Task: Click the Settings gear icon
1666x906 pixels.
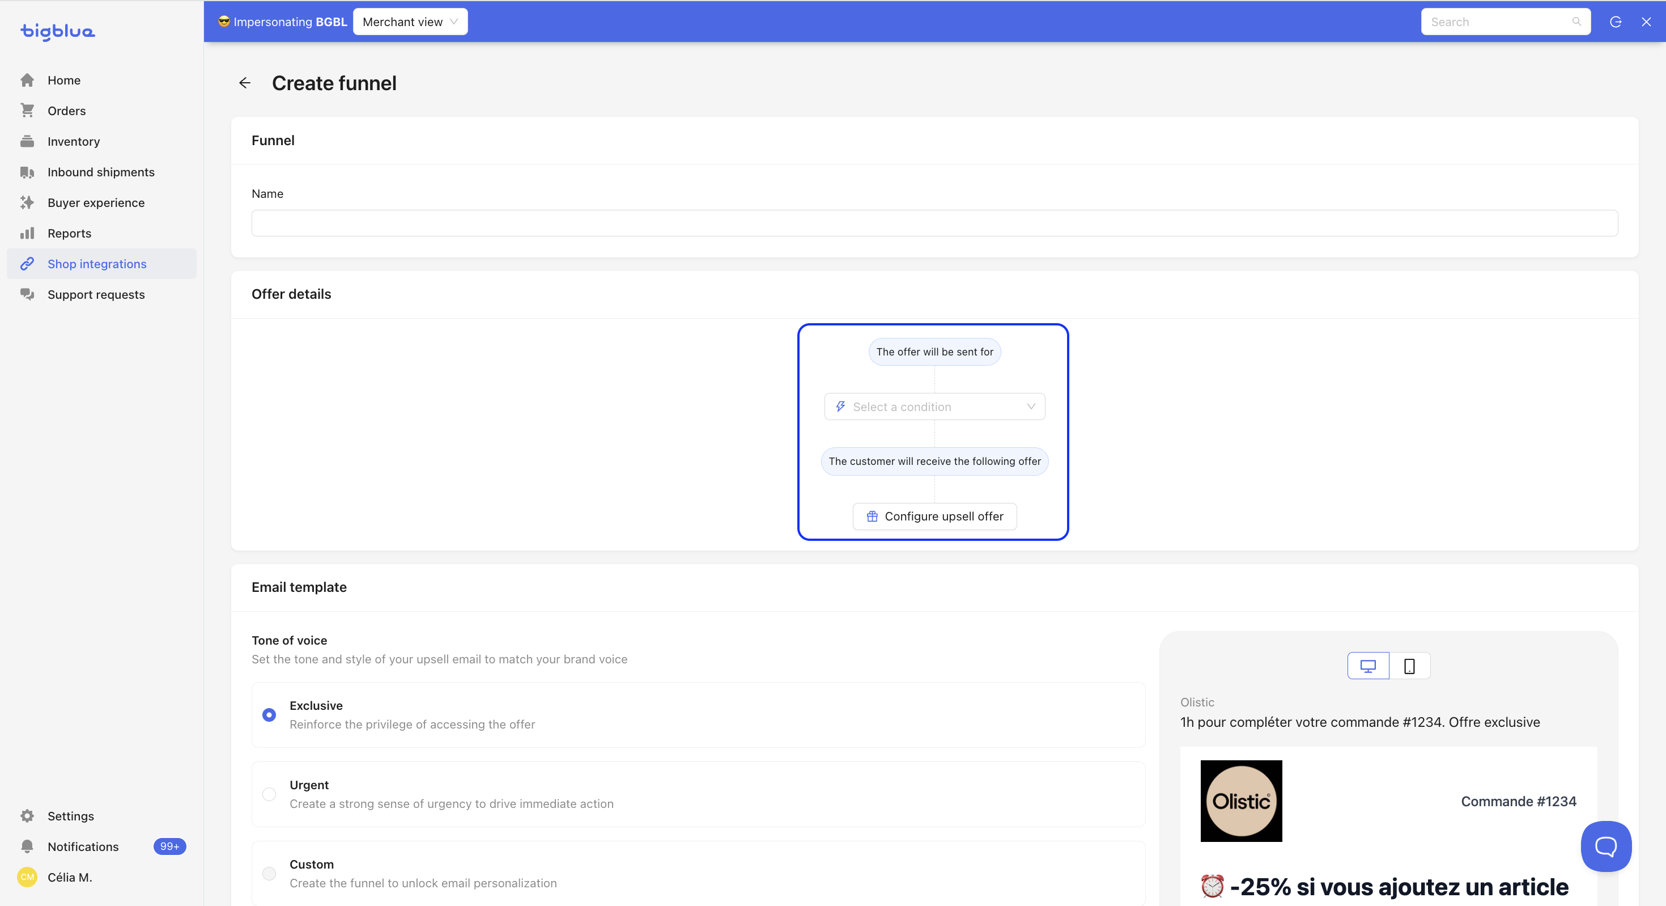Action: (27, 816)
